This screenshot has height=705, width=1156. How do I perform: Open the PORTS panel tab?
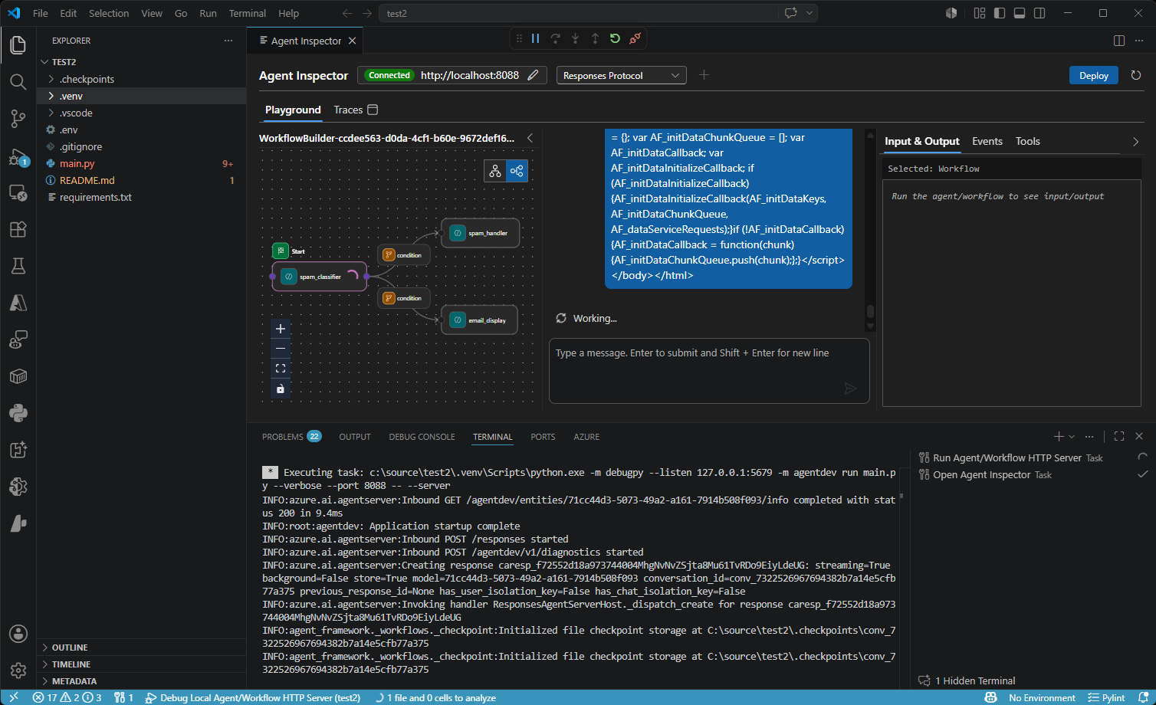pos(543,437)
